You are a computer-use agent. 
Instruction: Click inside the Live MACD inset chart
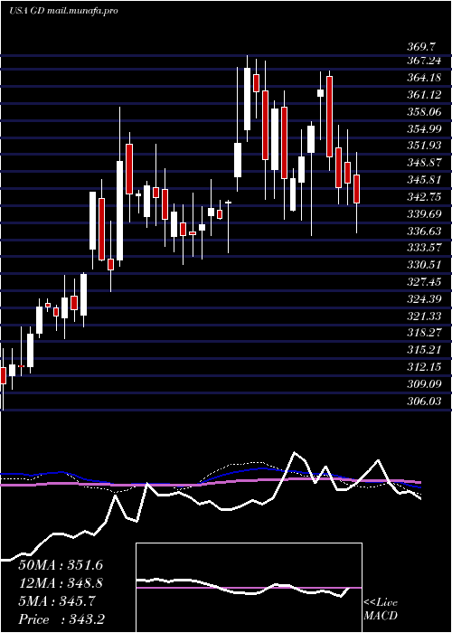249,588
